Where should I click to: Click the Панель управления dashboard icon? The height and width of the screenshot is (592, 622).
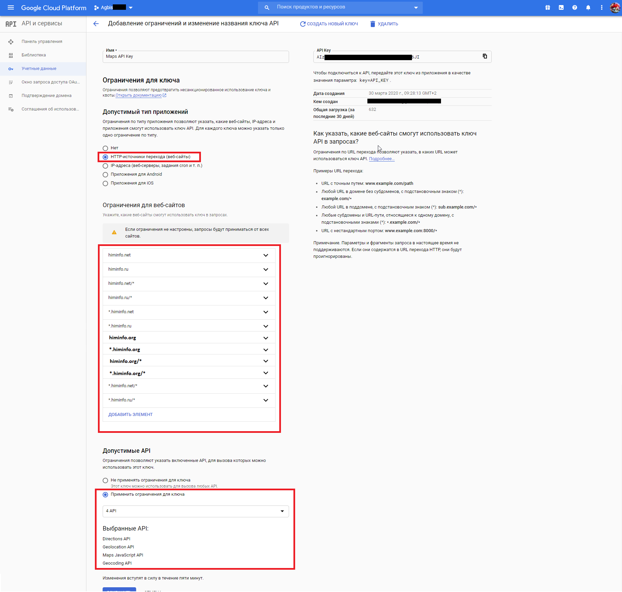(11, 42)
